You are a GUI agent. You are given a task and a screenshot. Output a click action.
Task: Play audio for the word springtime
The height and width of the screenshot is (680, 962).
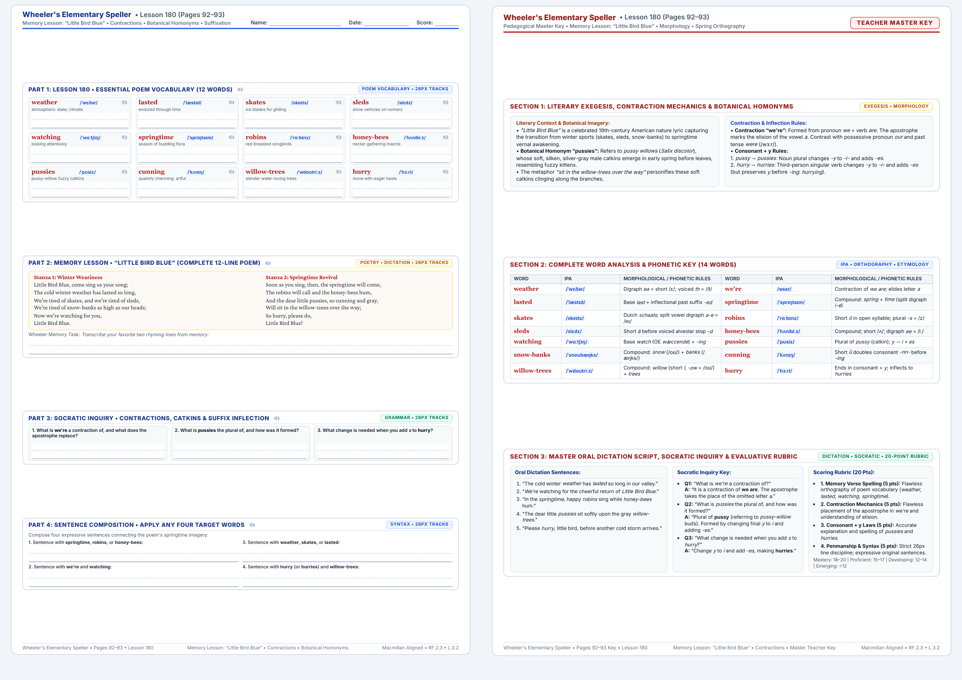tap(231, 137)
